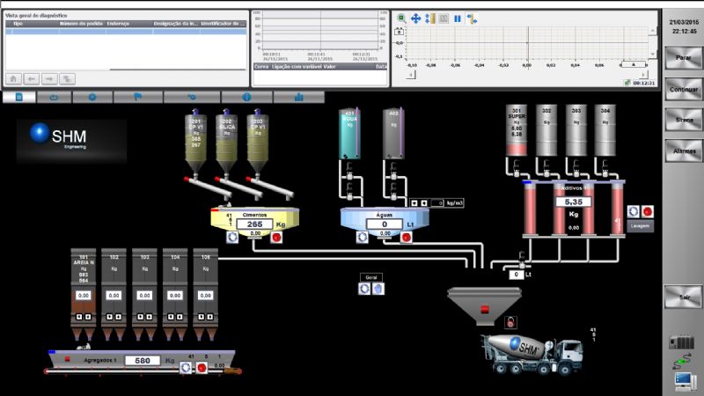Screen dimensions: 704x396
Task: Click the green network connection icon
Action: tap(682, 362)
